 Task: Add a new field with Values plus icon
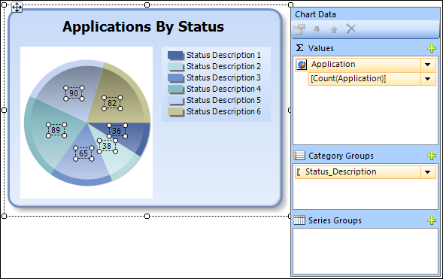(432, 48)
